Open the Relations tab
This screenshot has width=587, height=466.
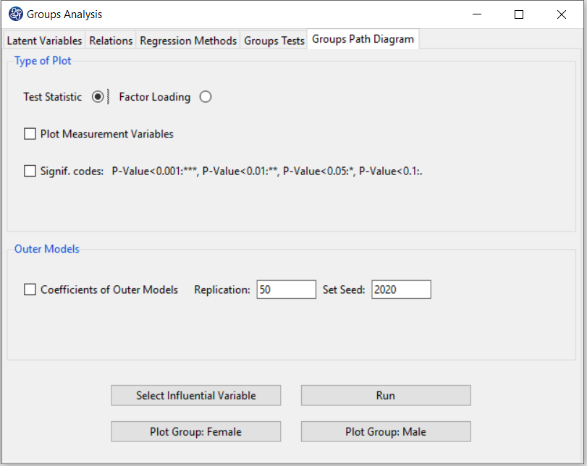pos(111,41)
